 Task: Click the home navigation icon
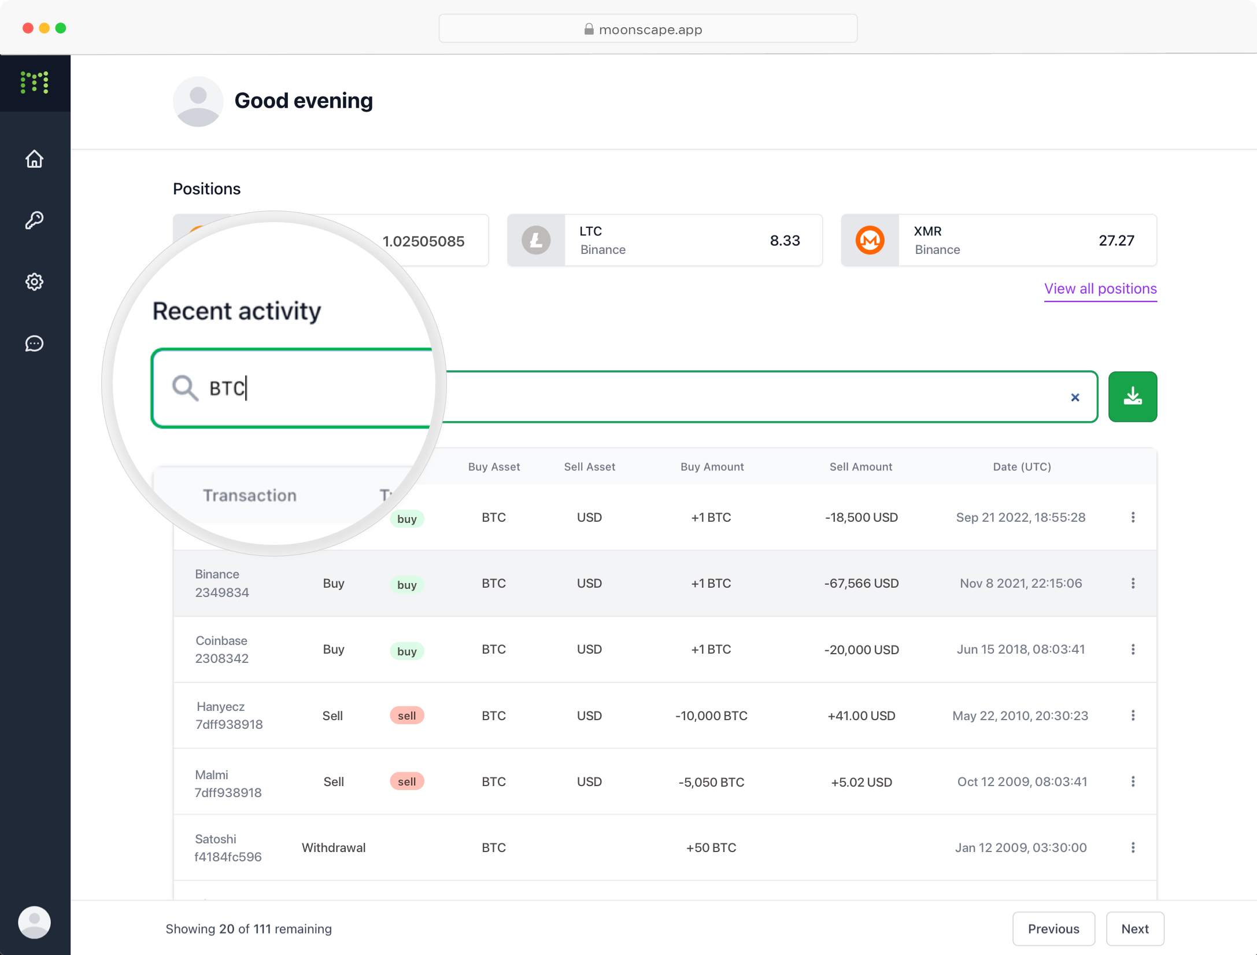pos(34,160)
